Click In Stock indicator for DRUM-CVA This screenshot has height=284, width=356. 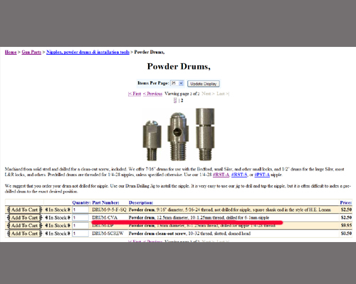pos(58,217)
